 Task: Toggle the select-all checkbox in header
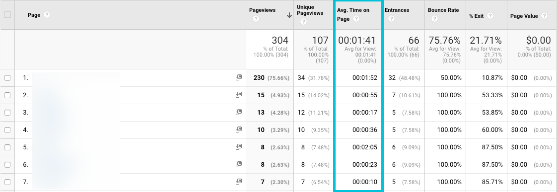click(x=7, y=15)
